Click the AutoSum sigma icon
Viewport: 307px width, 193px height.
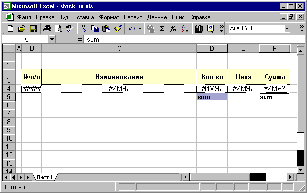tap(163, 29)
